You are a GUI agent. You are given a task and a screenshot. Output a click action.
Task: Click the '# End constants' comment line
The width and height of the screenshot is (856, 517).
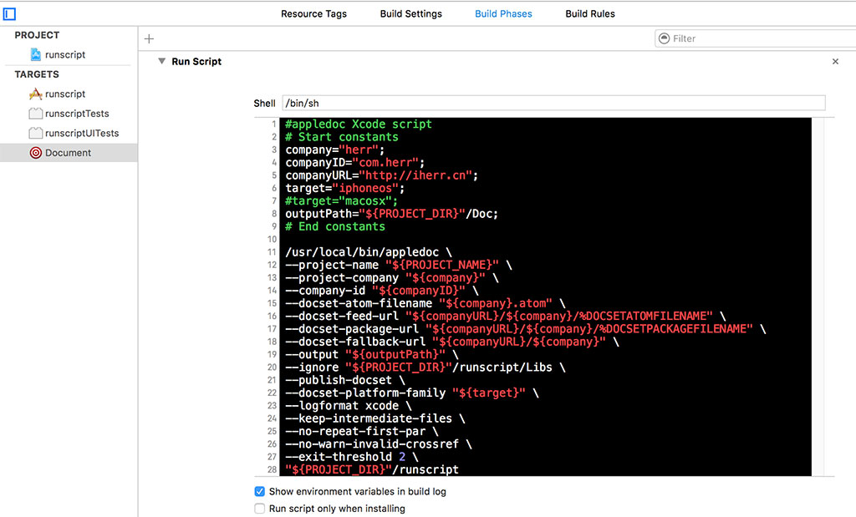point(335,227)
